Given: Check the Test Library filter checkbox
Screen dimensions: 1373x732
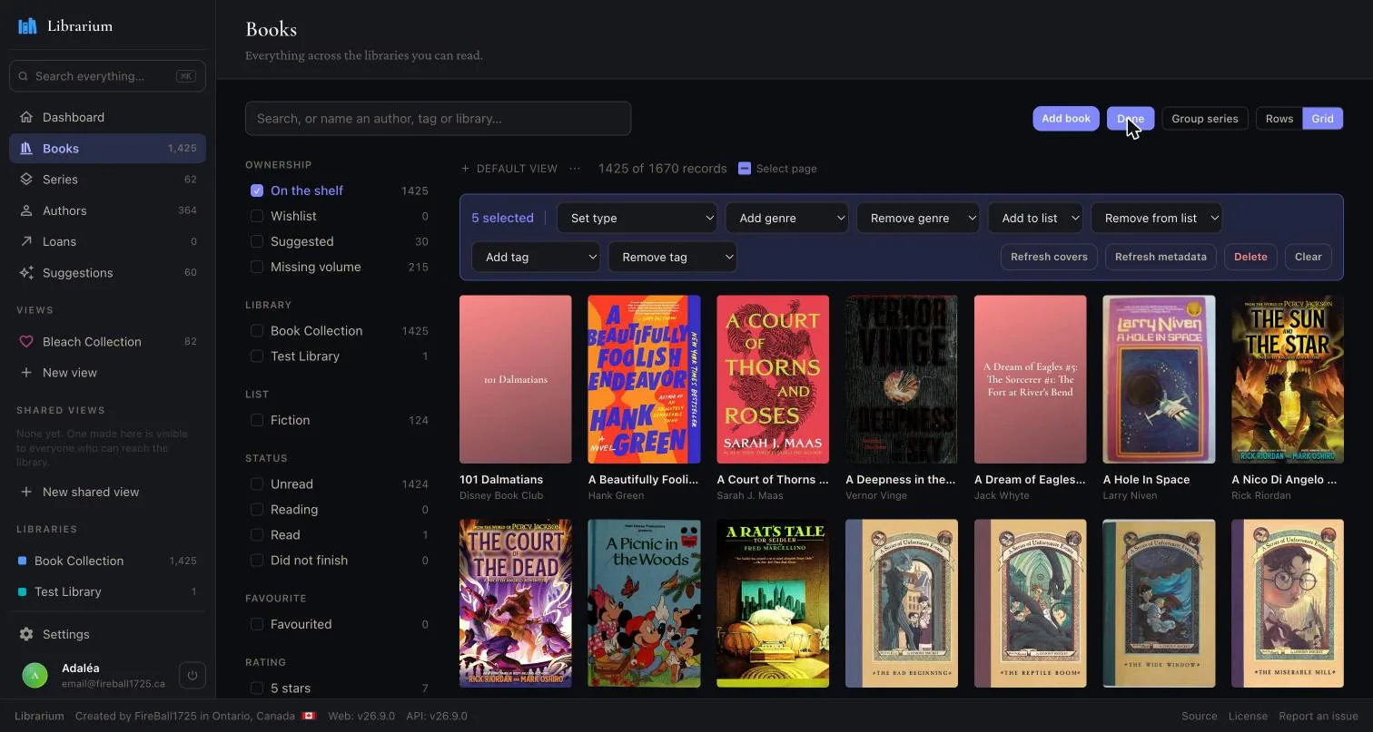Looking at the screenshot, I should [x=257, y=356].
